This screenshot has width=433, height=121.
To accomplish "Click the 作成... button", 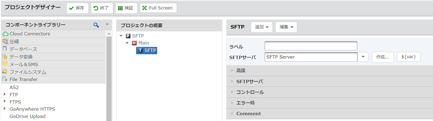I will (383, 57).
